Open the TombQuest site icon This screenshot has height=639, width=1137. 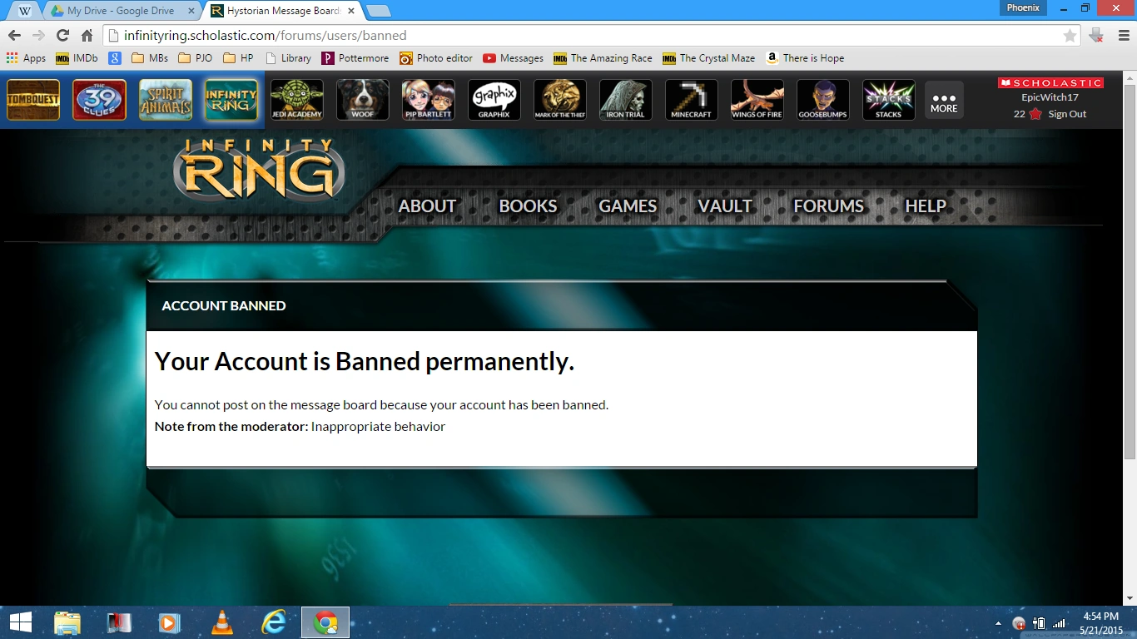(x=33, y=100)
